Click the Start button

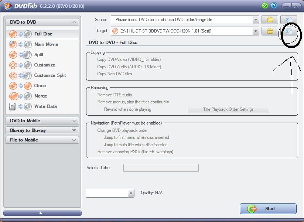click(x=268, y=209)
